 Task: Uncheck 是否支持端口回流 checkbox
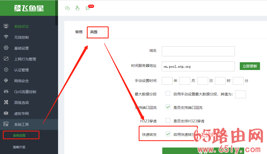point(168,107)
